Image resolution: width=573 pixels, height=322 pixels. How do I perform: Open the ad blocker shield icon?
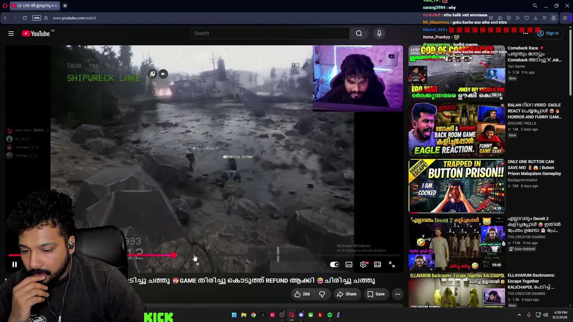(509, 18)
